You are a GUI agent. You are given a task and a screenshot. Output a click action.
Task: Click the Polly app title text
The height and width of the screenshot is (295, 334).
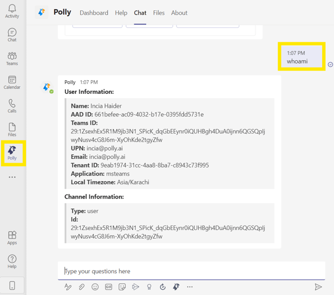[x=62, y=12]
